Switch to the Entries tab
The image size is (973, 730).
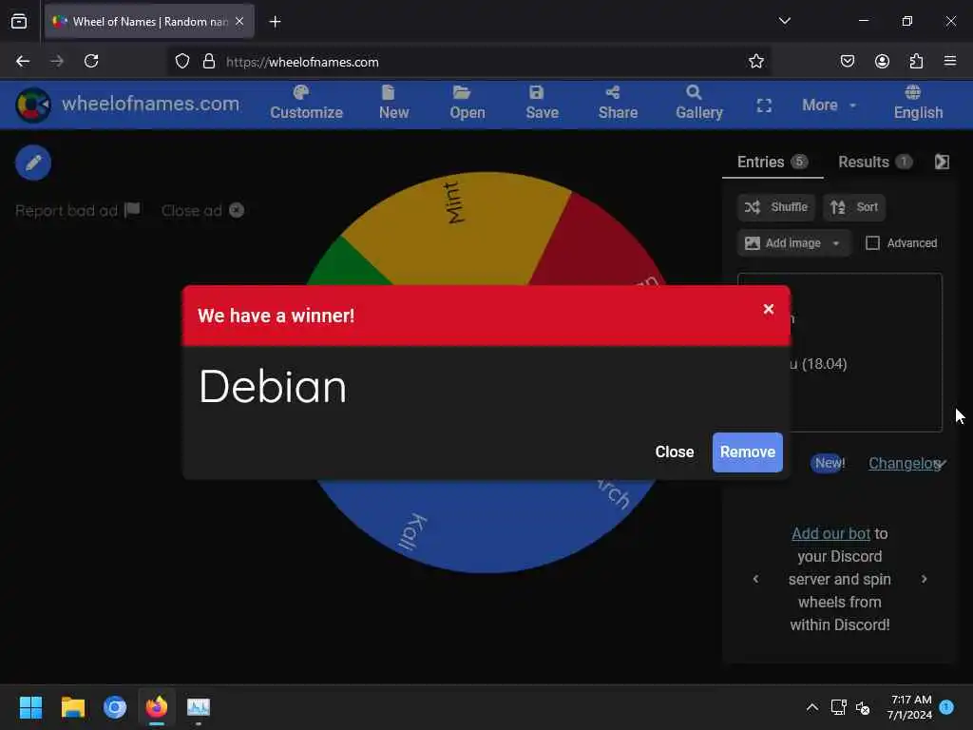tap(772, 162)
